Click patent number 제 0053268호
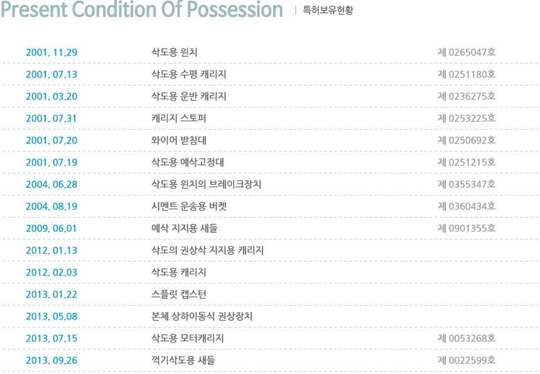 click(467, 339)
